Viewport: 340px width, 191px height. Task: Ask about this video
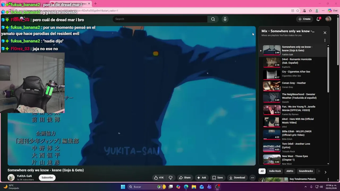click(201, 177)
